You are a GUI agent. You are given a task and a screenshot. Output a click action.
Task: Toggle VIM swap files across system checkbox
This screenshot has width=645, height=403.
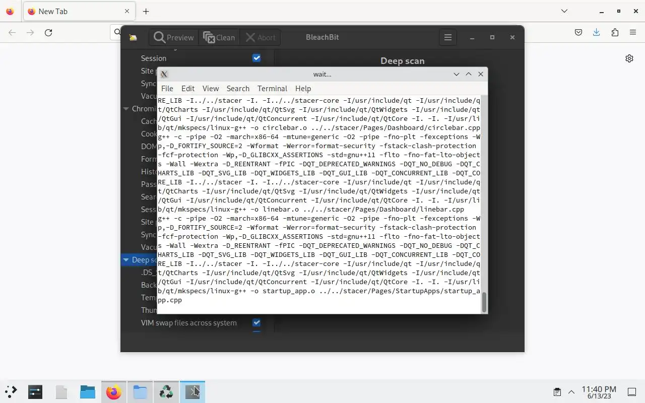tap(256, 322)
